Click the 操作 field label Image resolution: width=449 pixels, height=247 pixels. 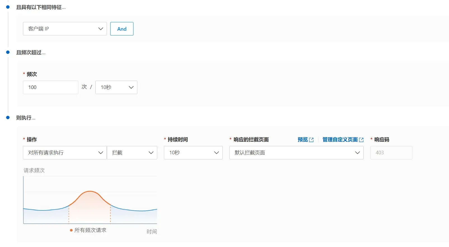coord(32,140)
